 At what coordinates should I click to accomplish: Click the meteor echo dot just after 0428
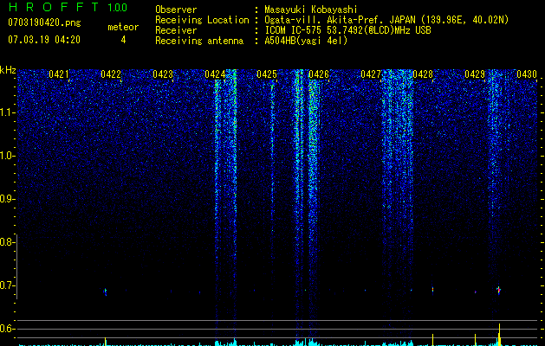click(432, 289)
